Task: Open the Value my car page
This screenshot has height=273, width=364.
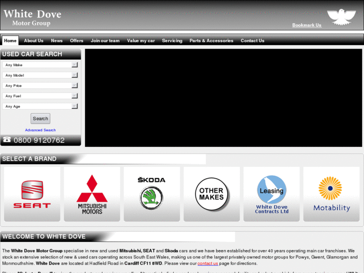Action: point(141,41)
